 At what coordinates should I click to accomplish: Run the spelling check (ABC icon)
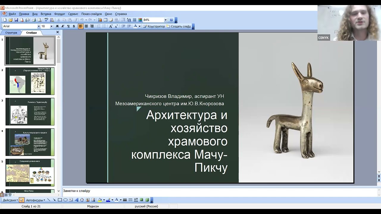pos(46,20)
